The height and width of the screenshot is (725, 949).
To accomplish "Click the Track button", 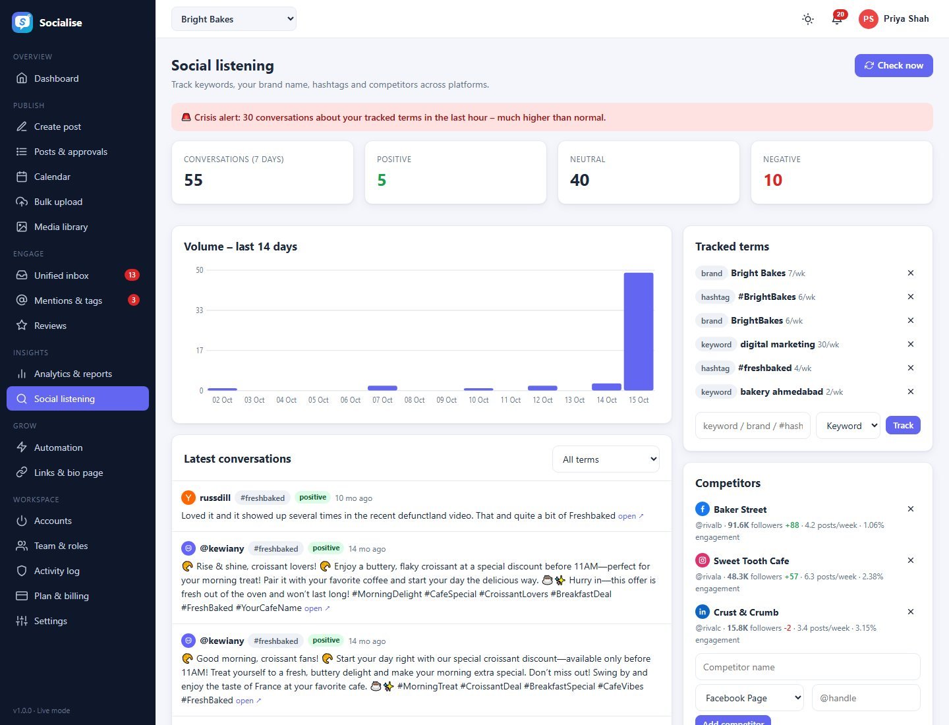I will [903, 425].
